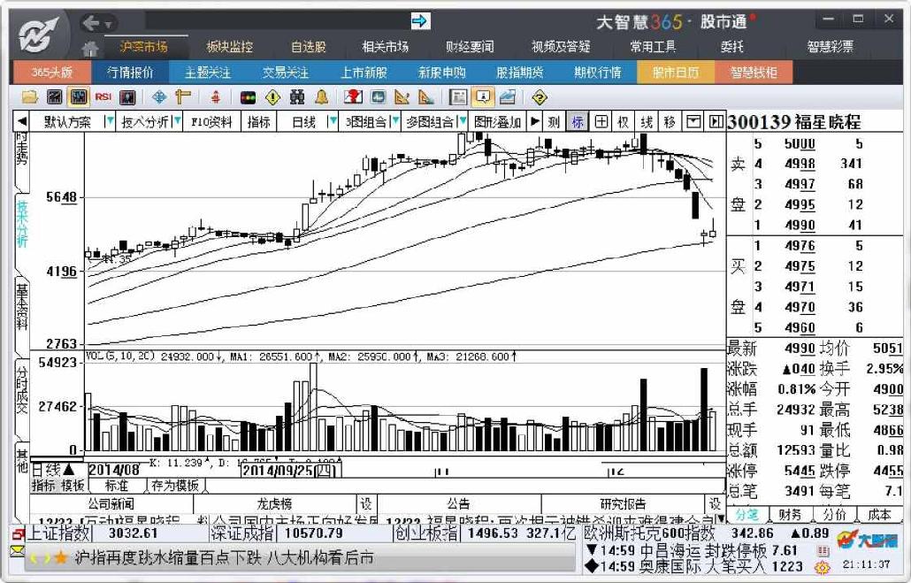This screenshot has width=911, height=583.
Task: Click the traffic light toolbar icon
Action: click(248, 97)
